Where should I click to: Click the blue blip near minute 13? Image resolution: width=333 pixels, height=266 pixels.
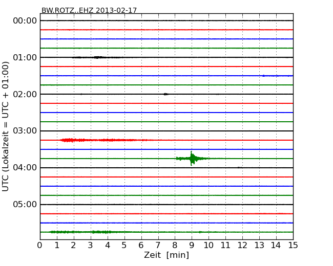263,76
